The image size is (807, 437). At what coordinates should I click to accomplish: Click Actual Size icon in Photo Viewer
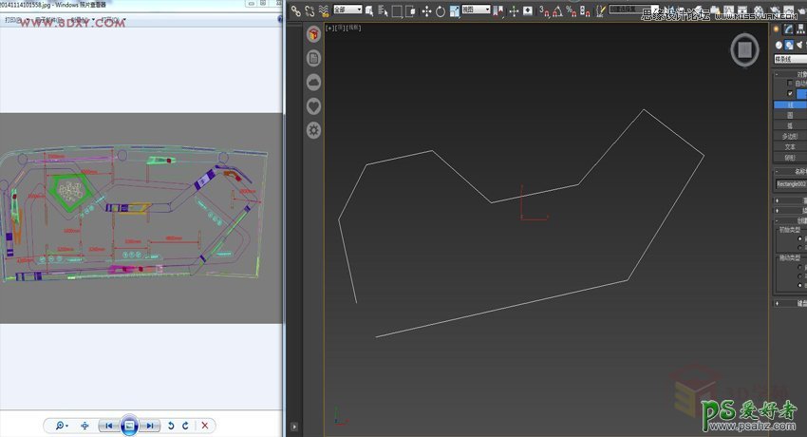[84, 426]
